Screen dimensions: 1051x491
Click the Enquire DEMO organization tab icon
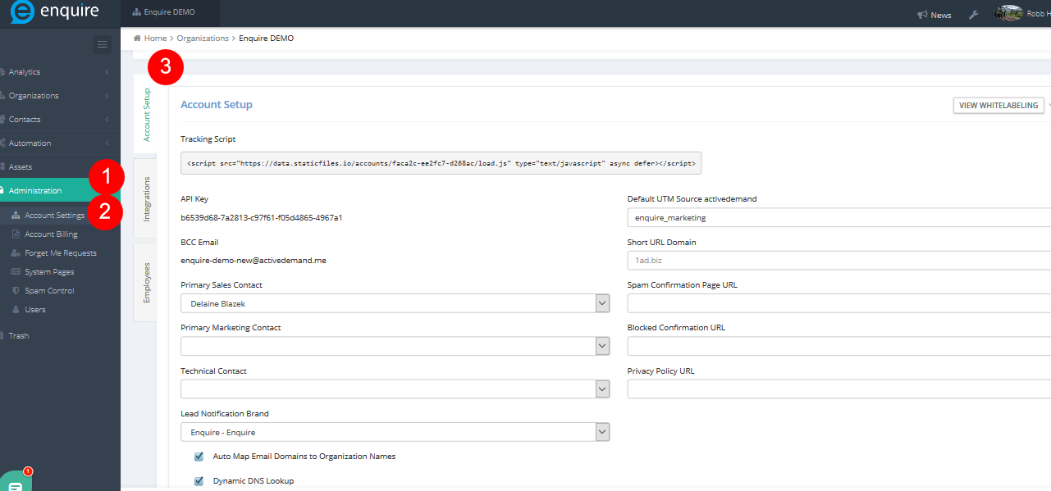tap(136, 14)
